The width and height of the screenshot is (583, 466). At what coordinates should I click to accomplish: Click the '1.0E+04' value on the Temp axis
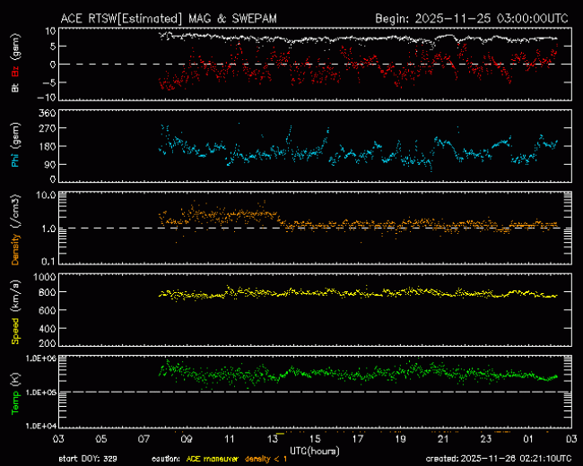click(40, 426)
